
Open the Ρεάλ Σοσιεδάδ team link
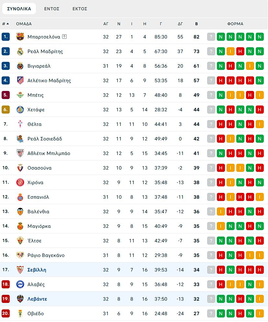(x=45, y=139)
